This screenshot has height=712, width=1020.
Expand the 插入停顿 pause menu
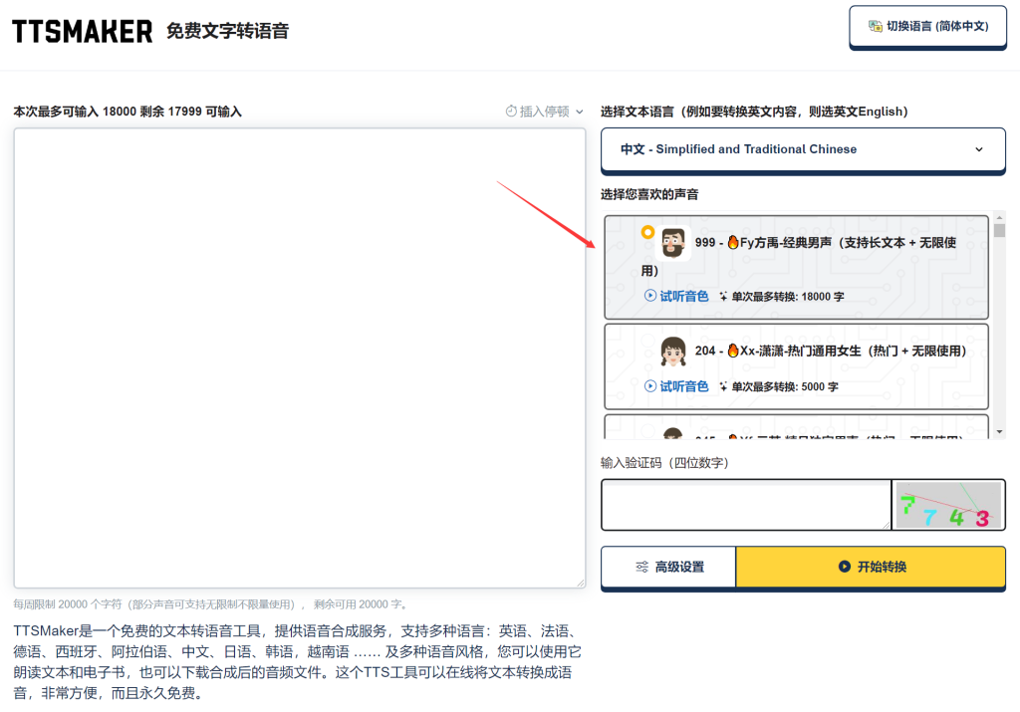coord(545,112)
